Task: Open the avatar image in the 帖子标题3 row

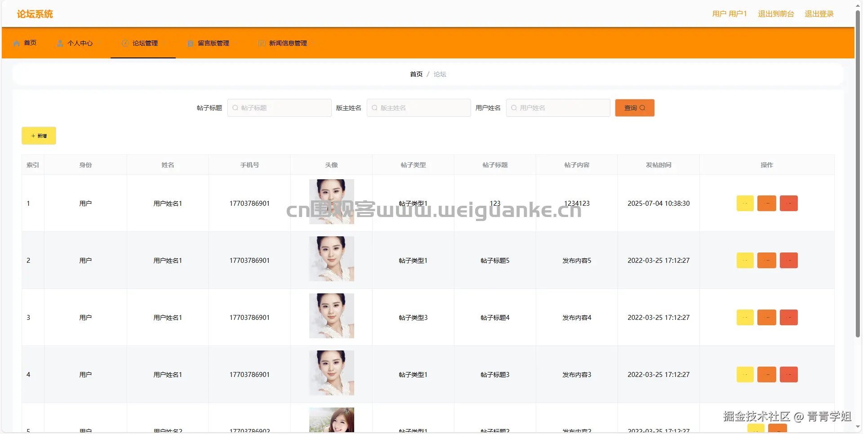Action: [332, 373]
